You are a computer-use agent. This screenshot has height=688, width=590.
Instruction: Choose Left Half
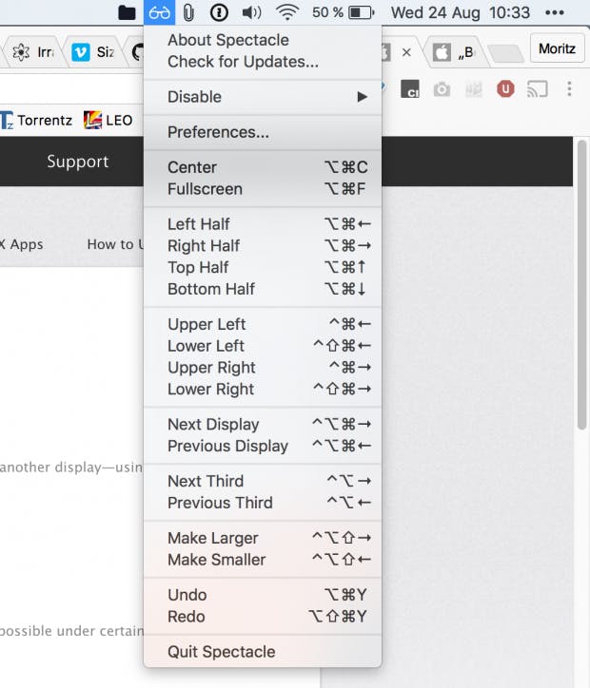pyautogui.click(x=263, y=224)
